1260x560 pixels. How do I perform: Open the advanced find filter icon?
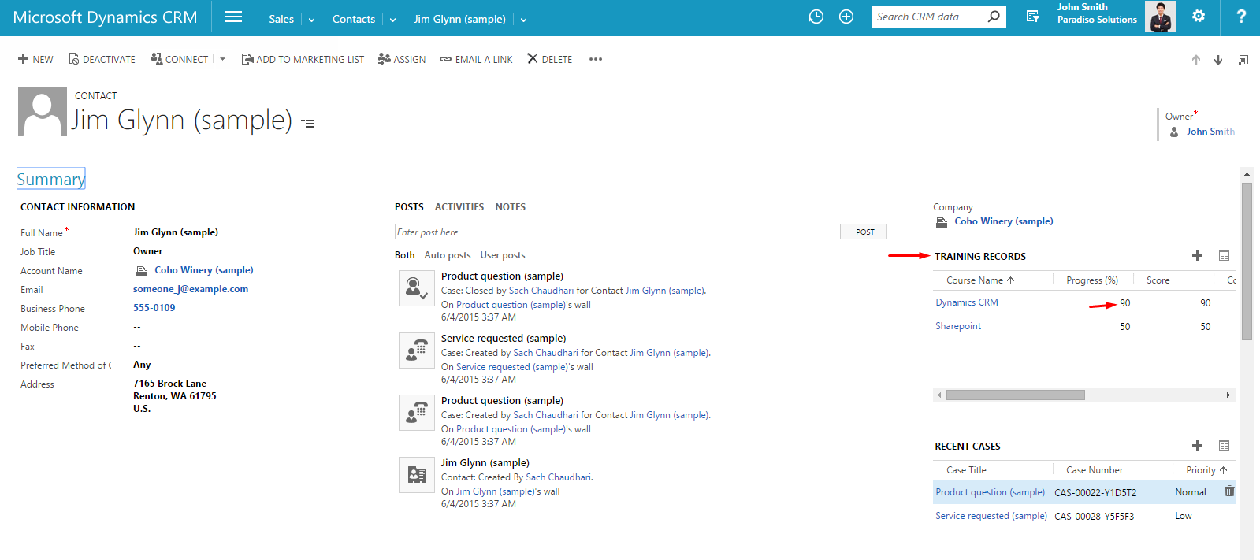[1032, 17]
